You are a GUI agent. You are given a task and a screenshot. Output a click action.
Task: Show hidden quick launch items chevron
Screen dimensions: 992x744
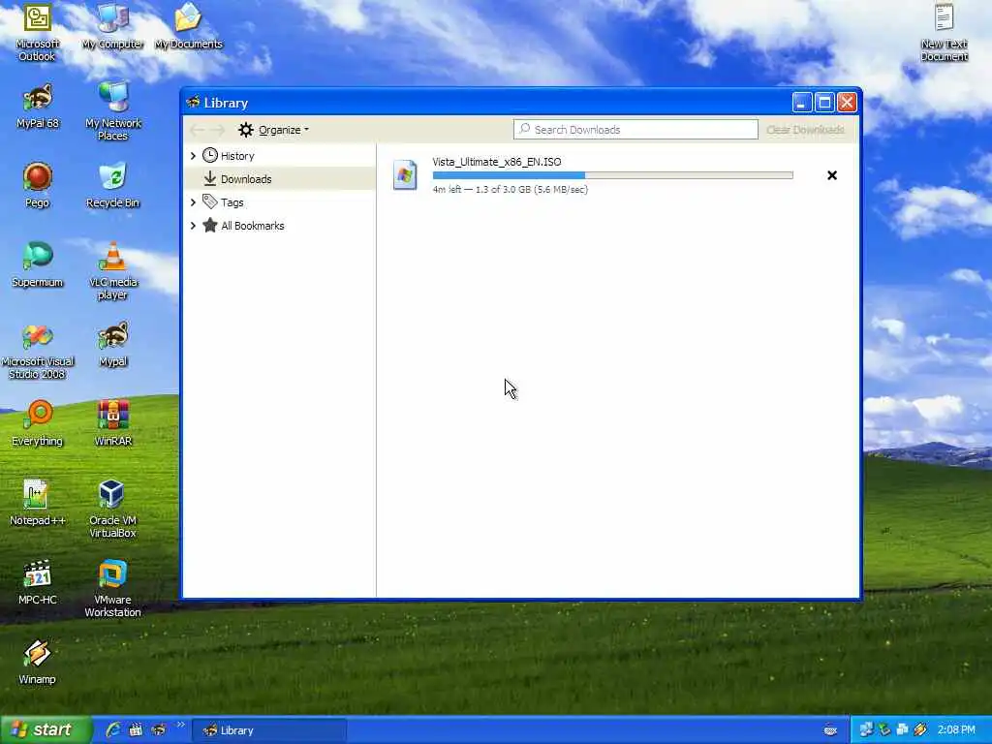click(x=181, y=725)
